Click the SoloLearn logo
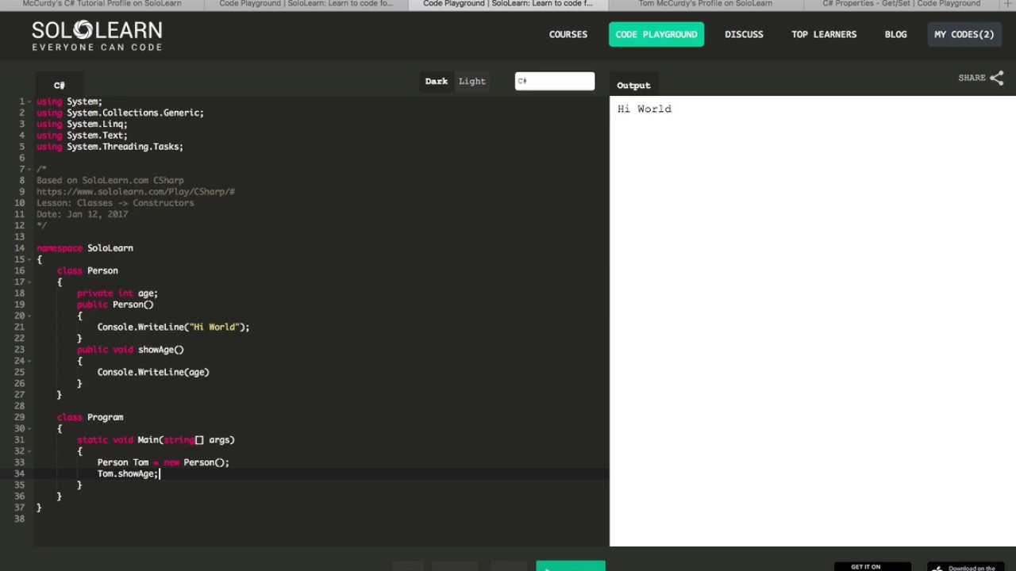The width and height of the screenshot is (1016, 571). coord(97,36)
